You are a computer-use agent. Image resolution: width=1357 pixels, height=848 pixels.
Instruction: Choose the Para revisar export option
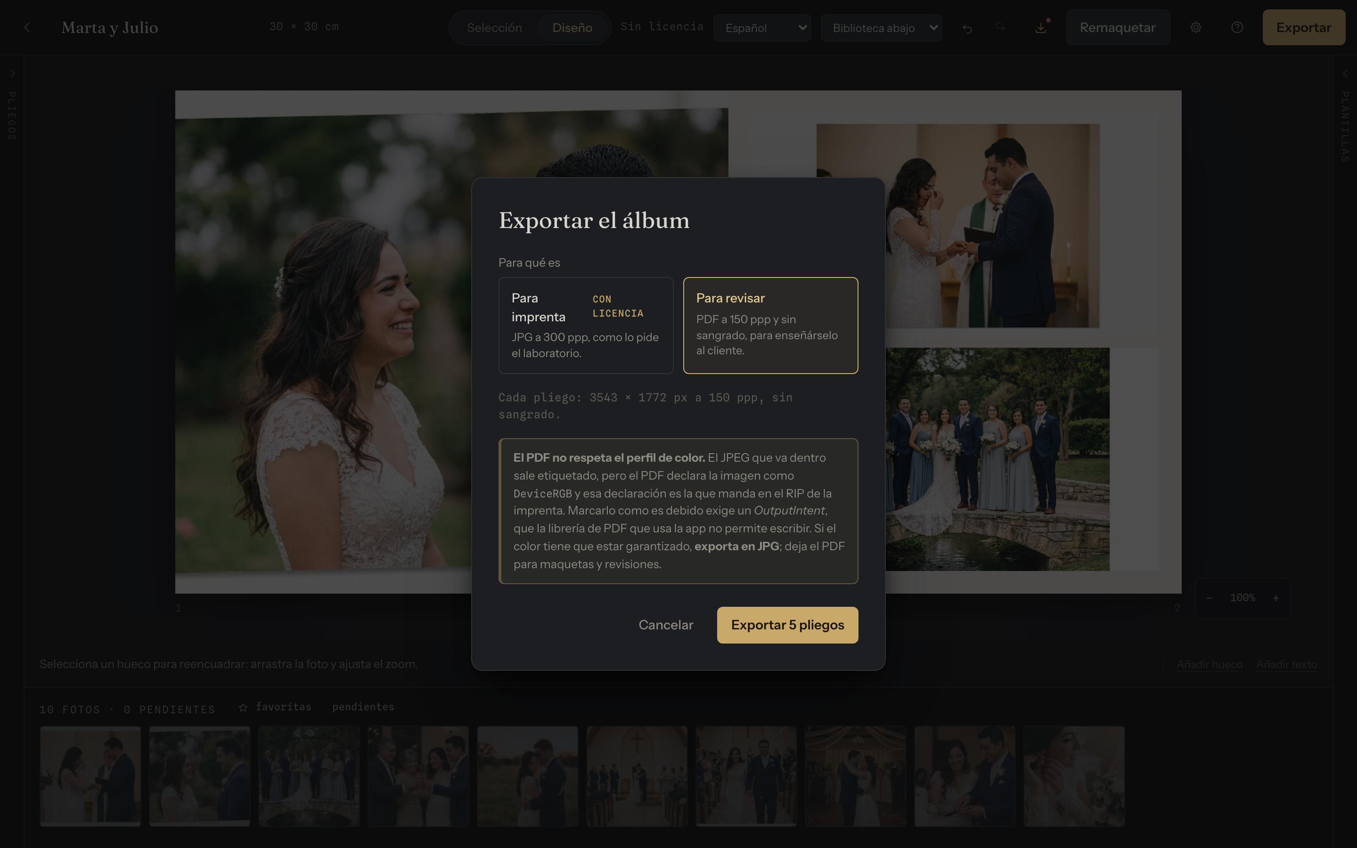(x=770, y=325)
